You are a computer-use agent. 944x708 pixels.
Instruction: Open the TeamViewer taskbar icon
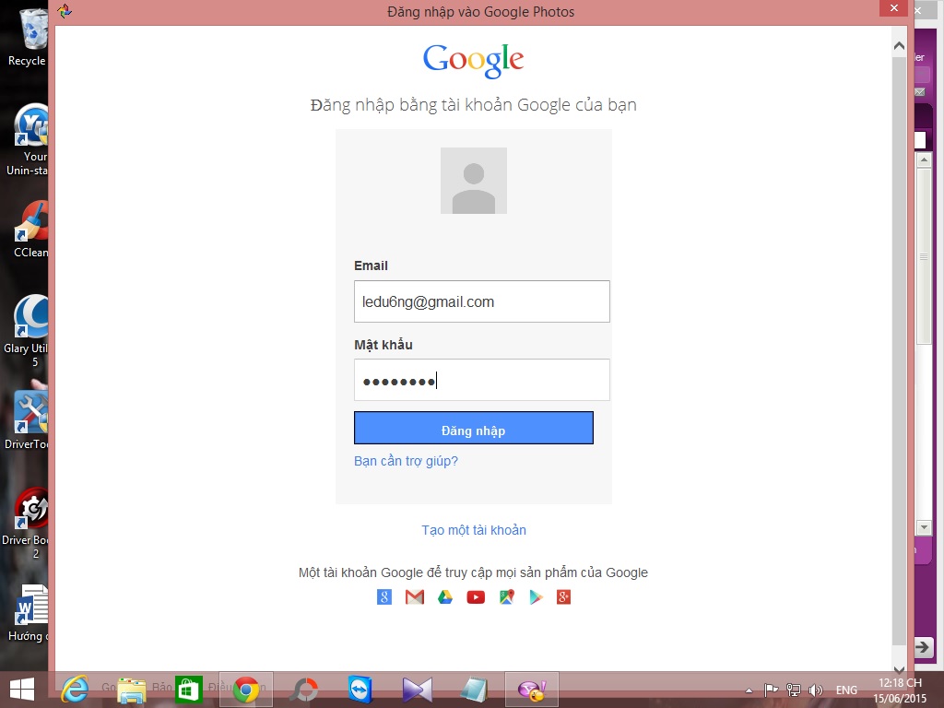coord(360,690)
